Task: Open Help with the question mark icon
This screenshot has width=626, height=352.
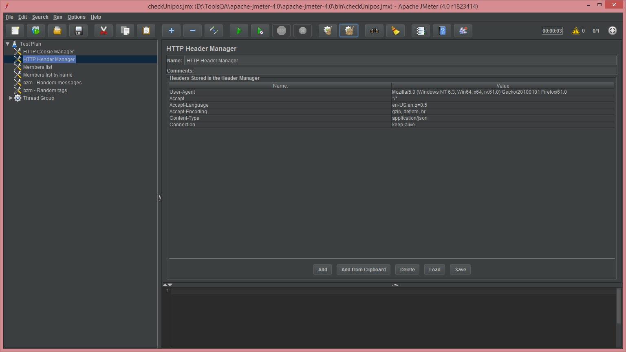Action: click(442, 31)
